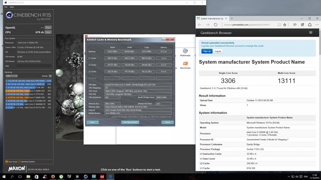Click L3 Cache Copy value 162.32 GB/s

coord(147,71)
